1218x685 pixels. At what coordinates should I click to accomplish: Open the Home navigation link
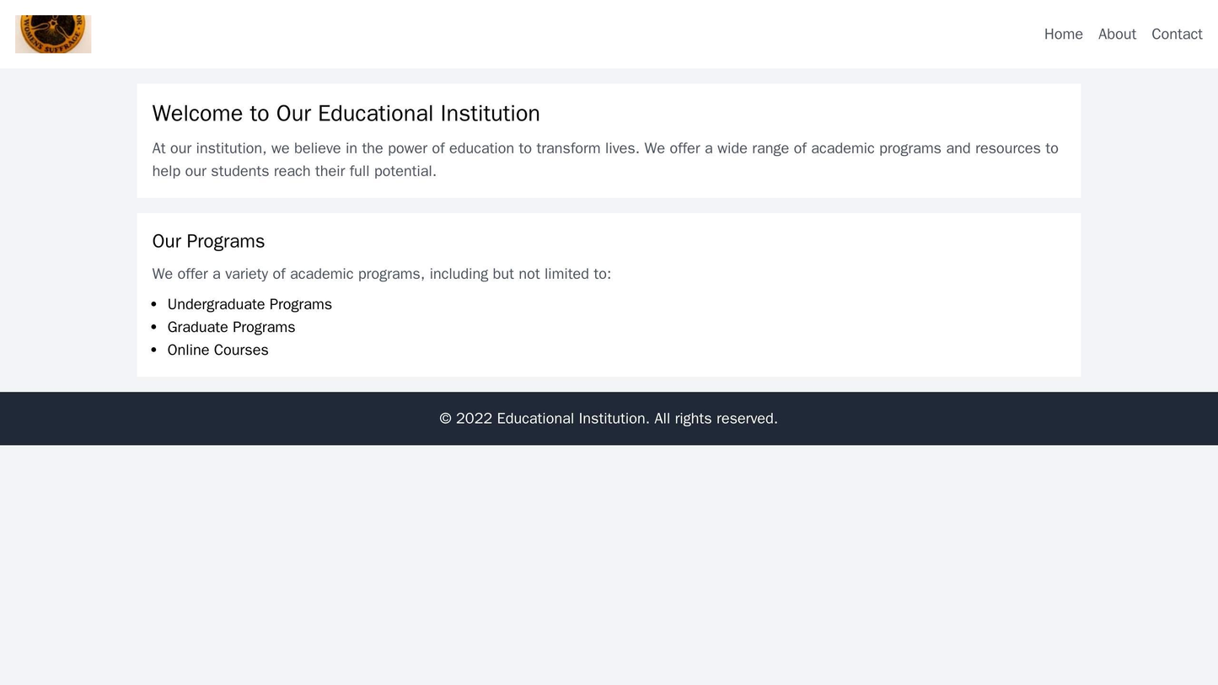coord(1062,34)
